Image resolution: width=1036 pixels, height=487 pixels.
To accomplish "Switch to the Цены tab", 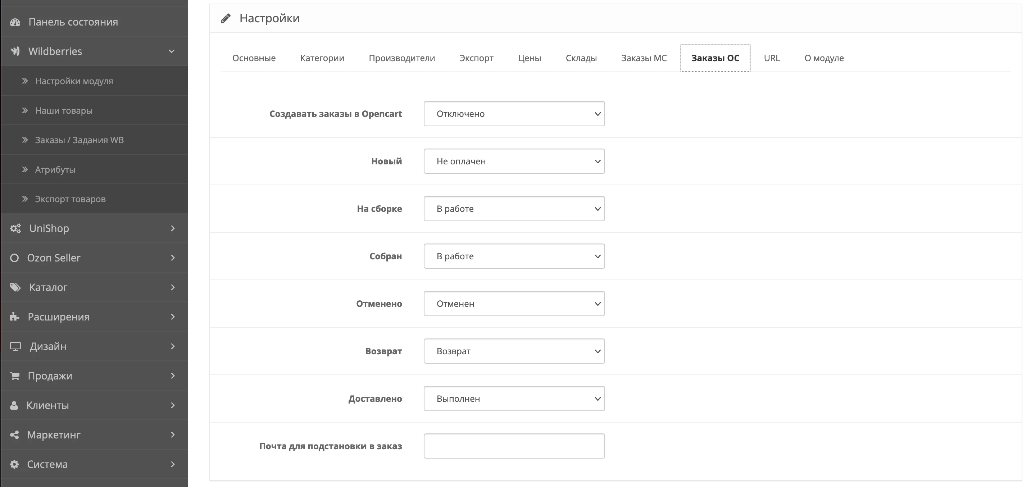I will 529,58.
